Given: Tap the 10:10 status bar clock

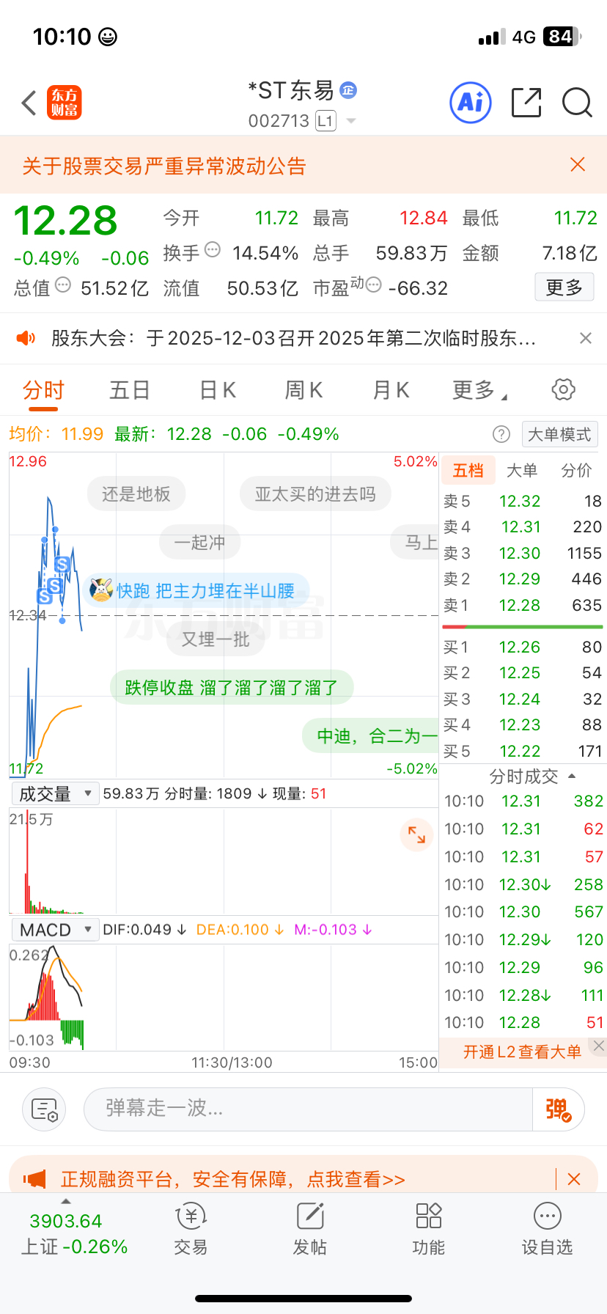Looking at the screenshot, I should [x=62, y=37].
